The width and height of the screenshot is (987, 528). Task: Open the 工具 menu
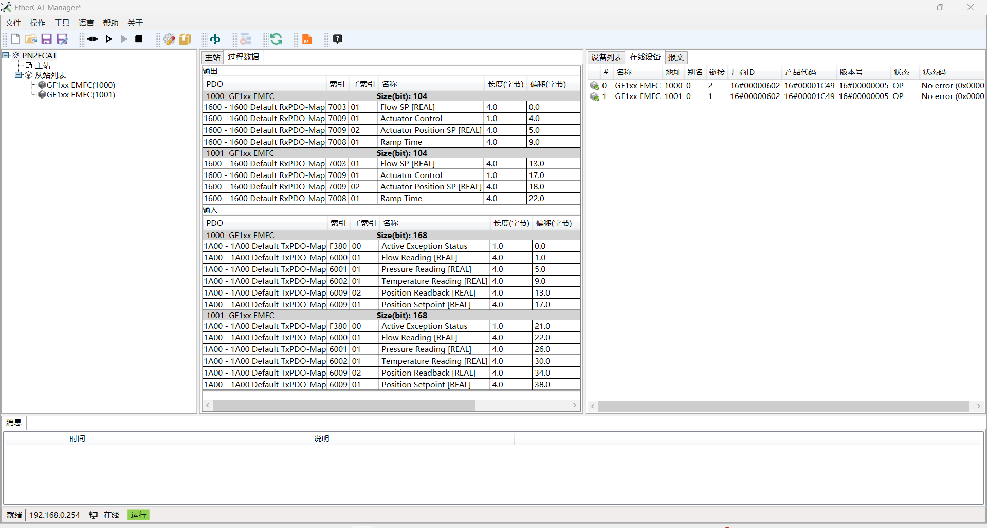pyautogui.click(x=62, y=23)
